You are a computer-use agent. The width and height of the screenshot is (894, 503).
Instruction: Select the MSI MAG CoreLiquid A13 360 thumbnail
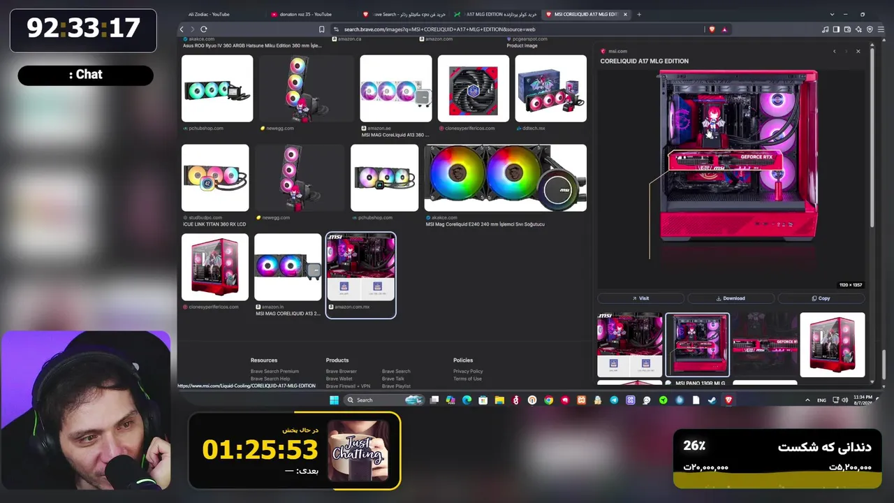pos(396,89)
